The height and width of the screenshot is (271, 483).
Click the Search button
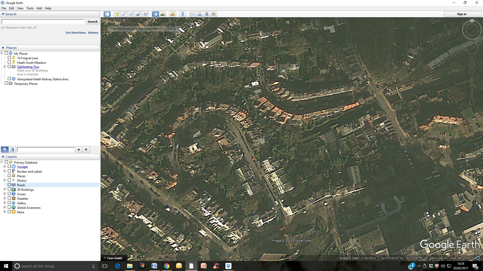[93, 22]
